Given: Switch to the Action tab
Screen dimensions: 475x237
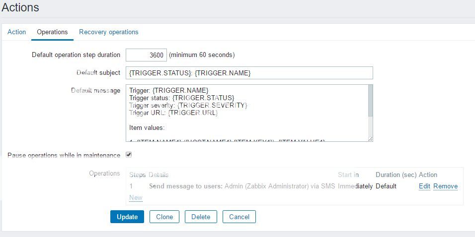Looking at the screenshot, I should click(x=16, y=32).
